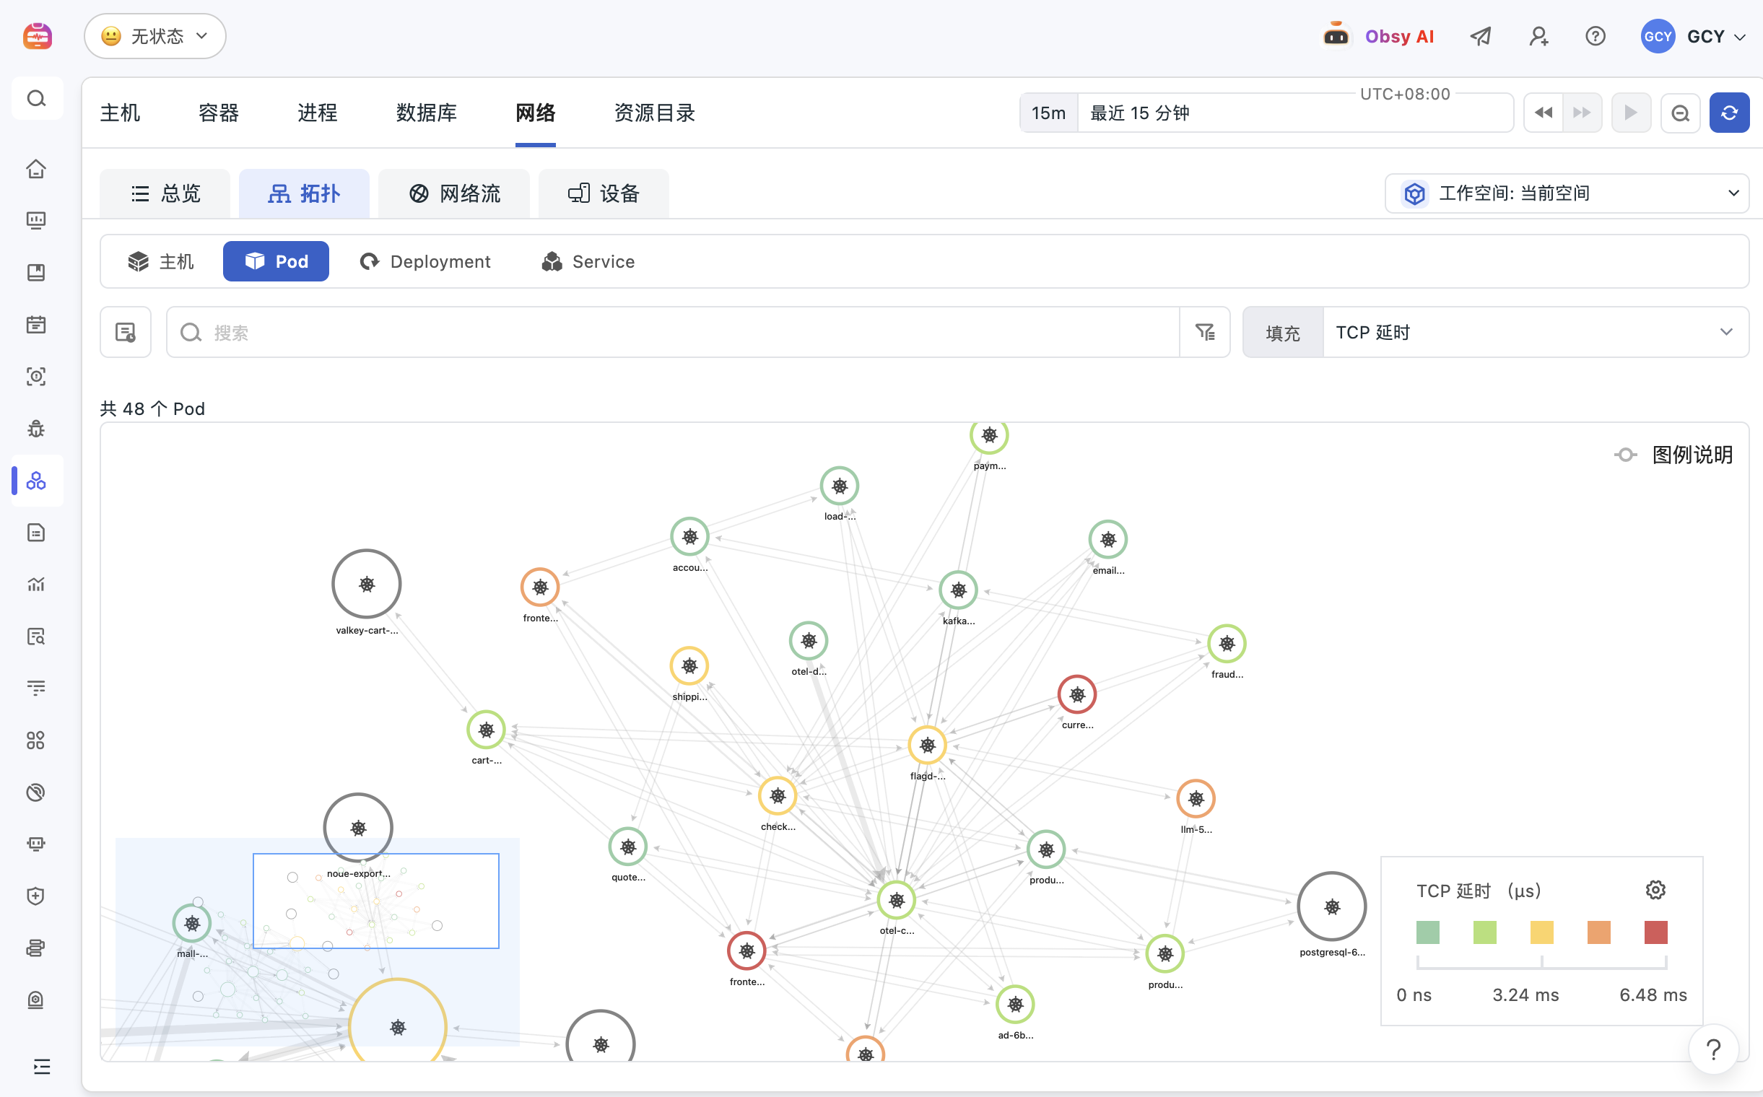This screenshot has height=1097, width=1763.
Task: Open the bug icon in sidebar
Action: click(36, 429)
